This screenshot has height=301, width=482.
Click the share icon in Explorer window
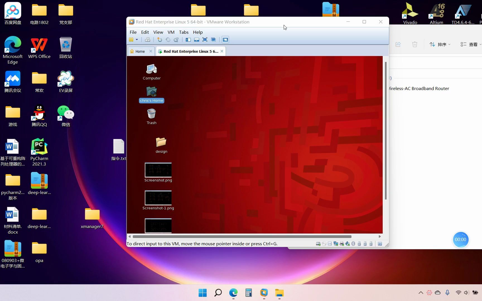pyautogui.click(x=398, y=45)
